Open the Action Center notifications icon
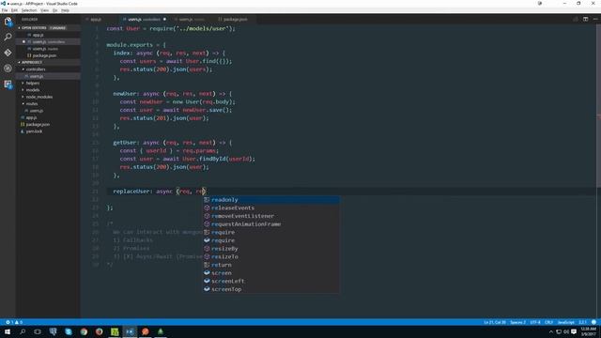Viewport: 601px width, 338px height. 574,331
